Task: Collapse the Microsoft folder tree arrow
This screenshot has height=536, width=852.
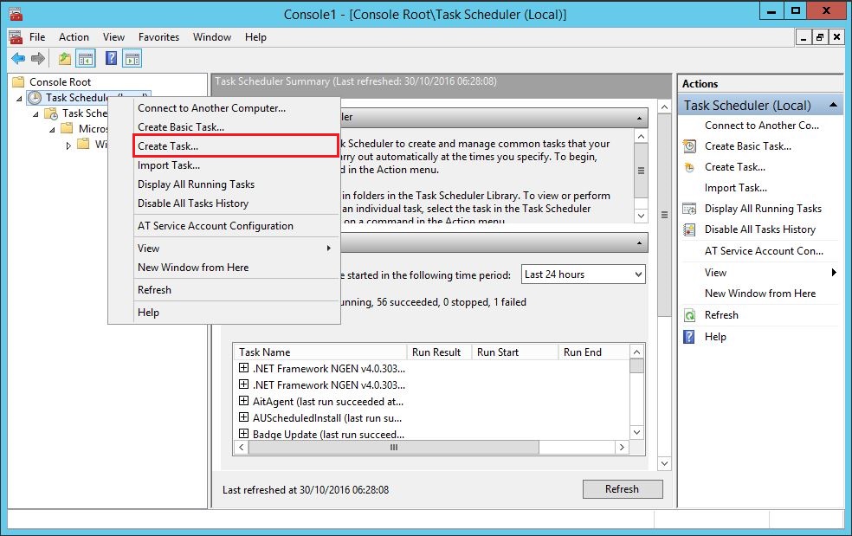Action: click(x=52, y=129)
